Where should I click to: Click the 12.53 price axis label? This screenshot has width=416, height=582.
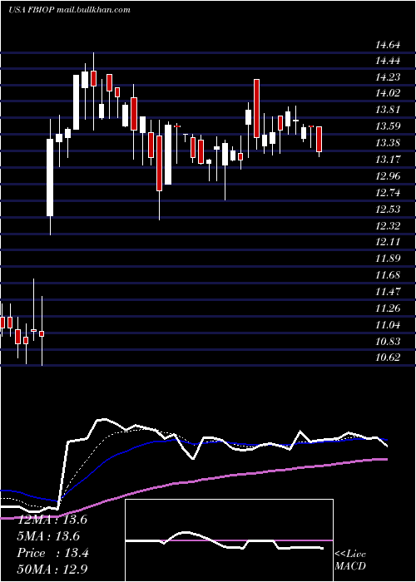388,210
